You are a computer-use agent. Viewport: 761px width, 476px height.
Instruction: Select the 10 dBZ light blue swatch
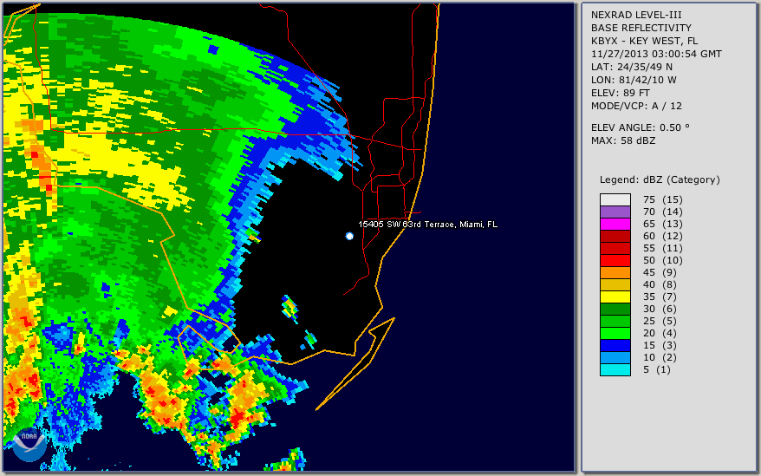615,357
